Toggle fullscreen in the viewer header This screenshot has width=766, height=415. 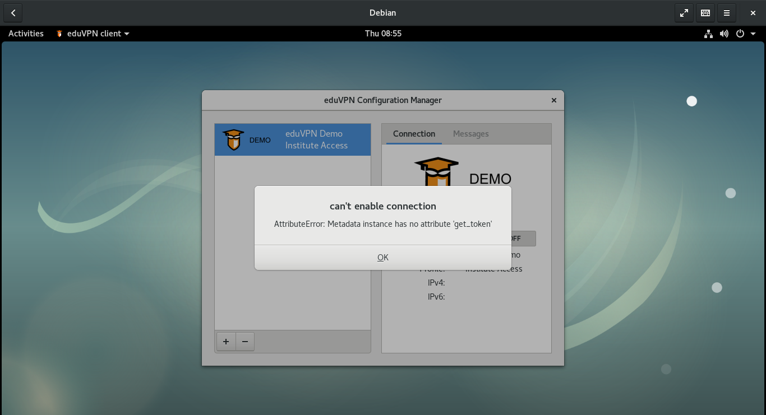click(684, 13)
